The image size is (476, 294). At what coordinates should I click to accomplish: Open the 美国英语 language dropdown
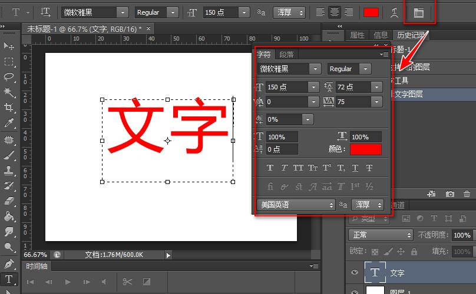click(296, 205)
